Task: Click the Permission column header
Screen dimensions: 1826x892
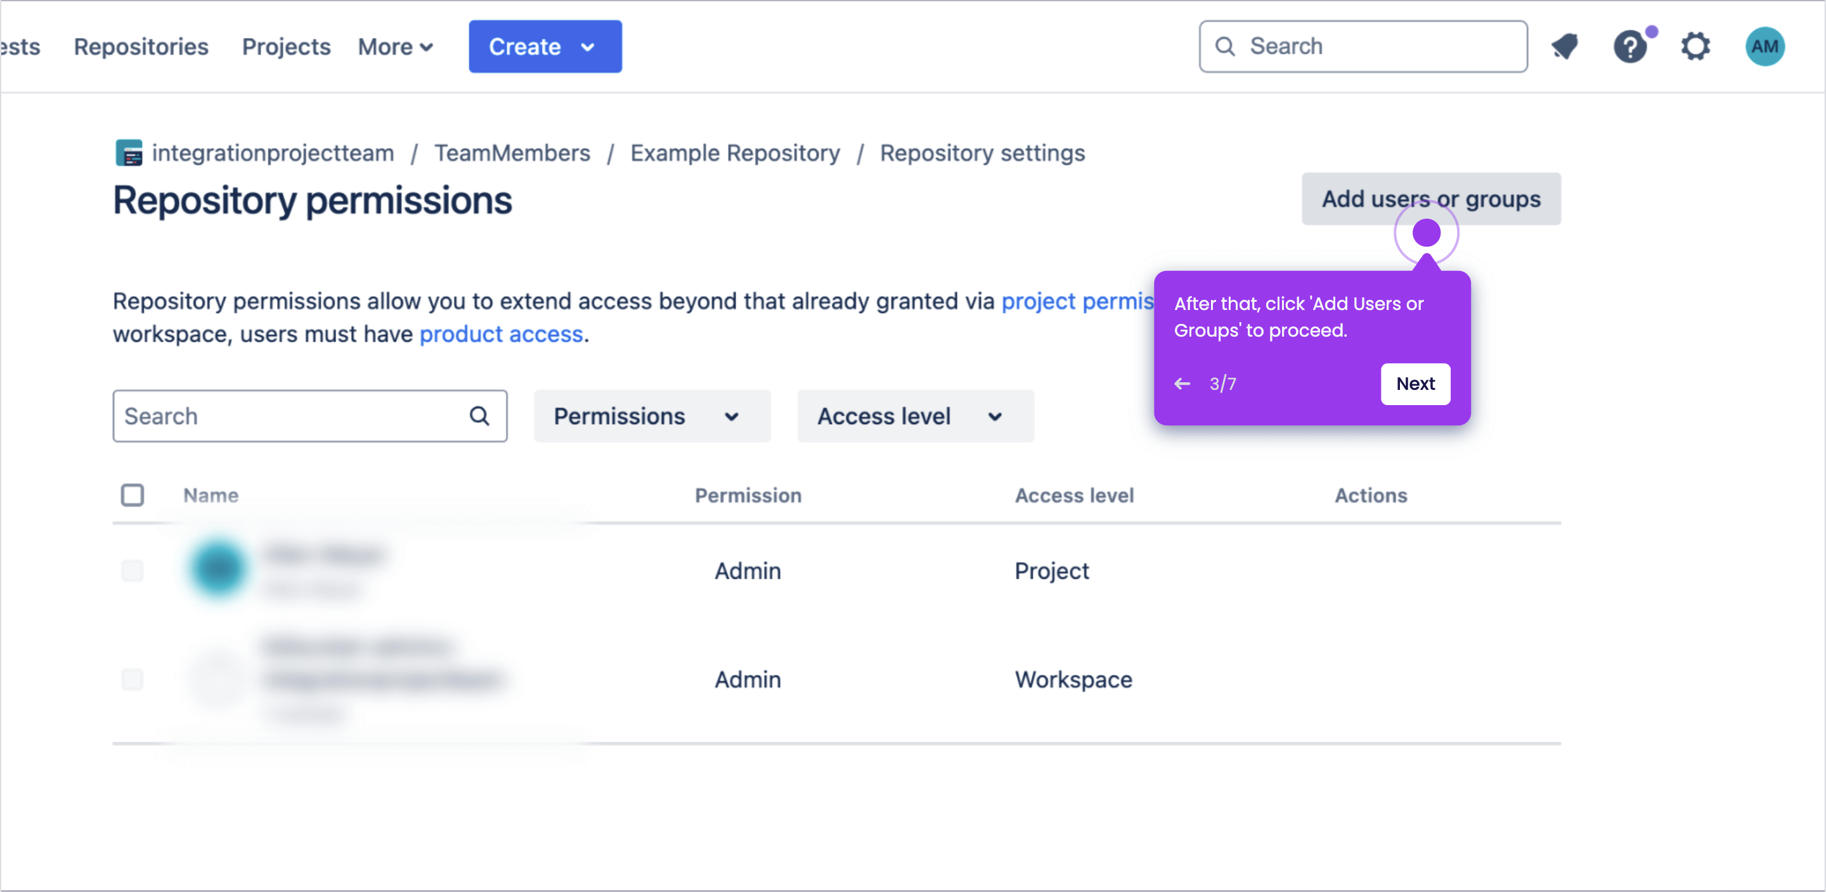Action: click(x=748, y=496)
